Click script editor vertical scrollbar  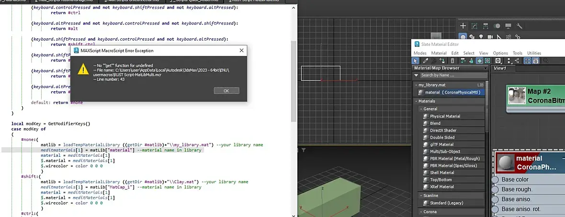[294, 81]
